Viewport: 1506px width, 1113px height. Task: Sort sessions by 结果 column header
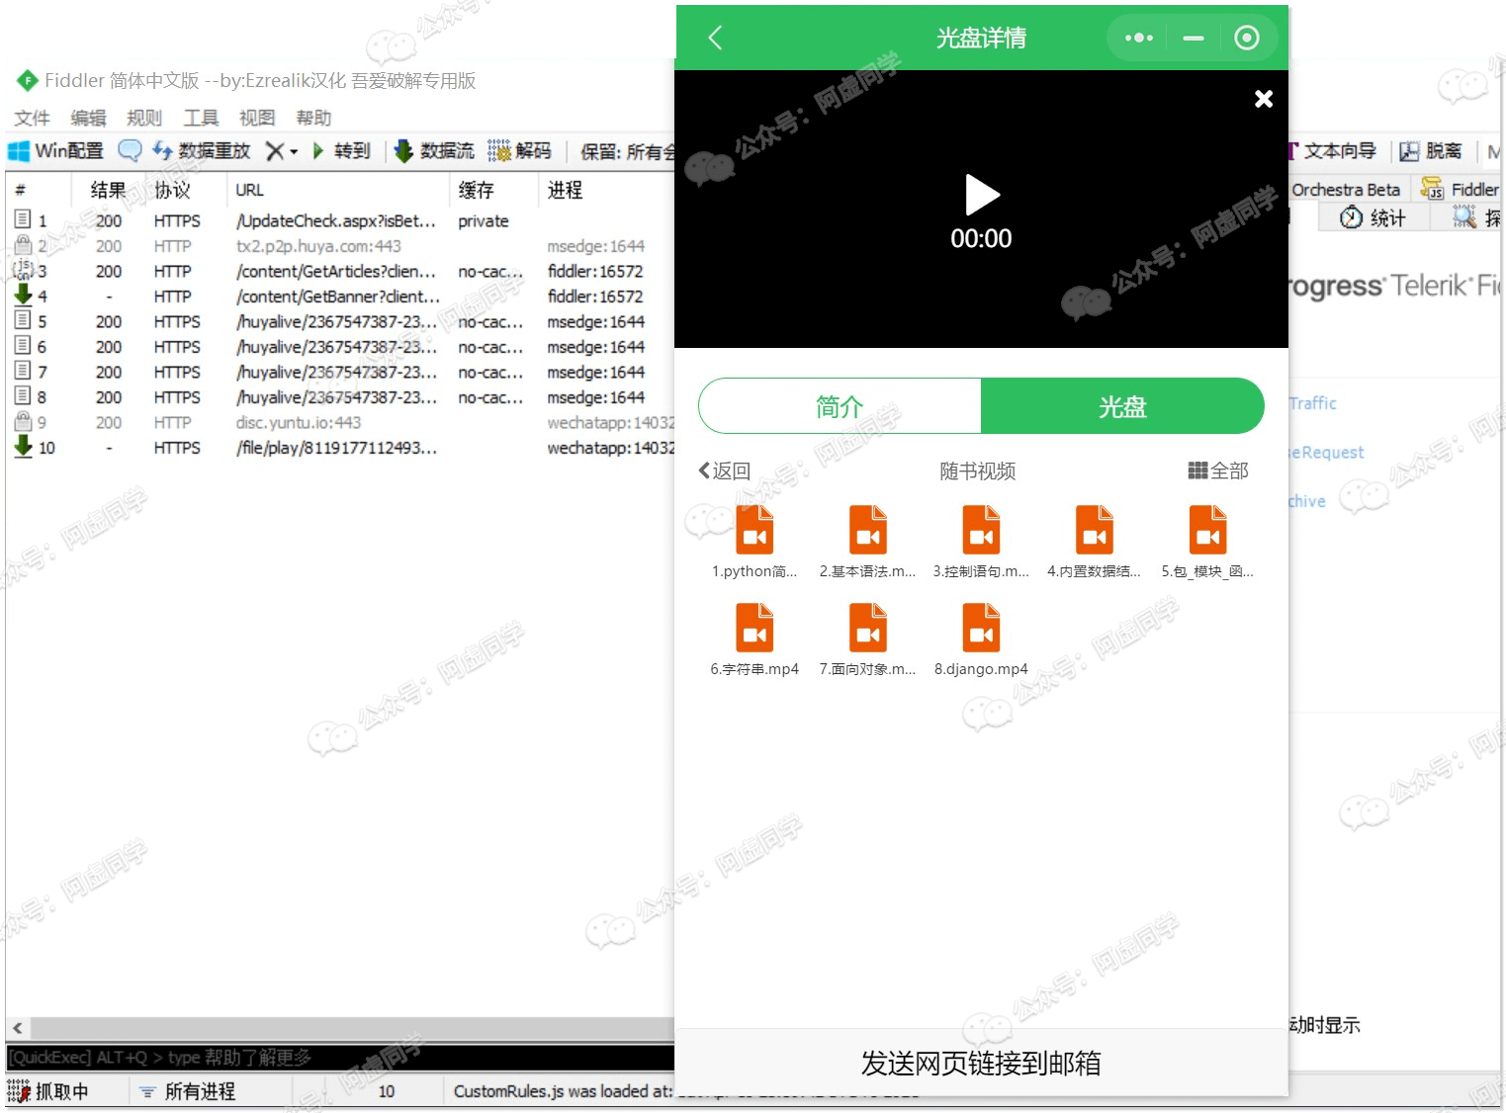109,190
